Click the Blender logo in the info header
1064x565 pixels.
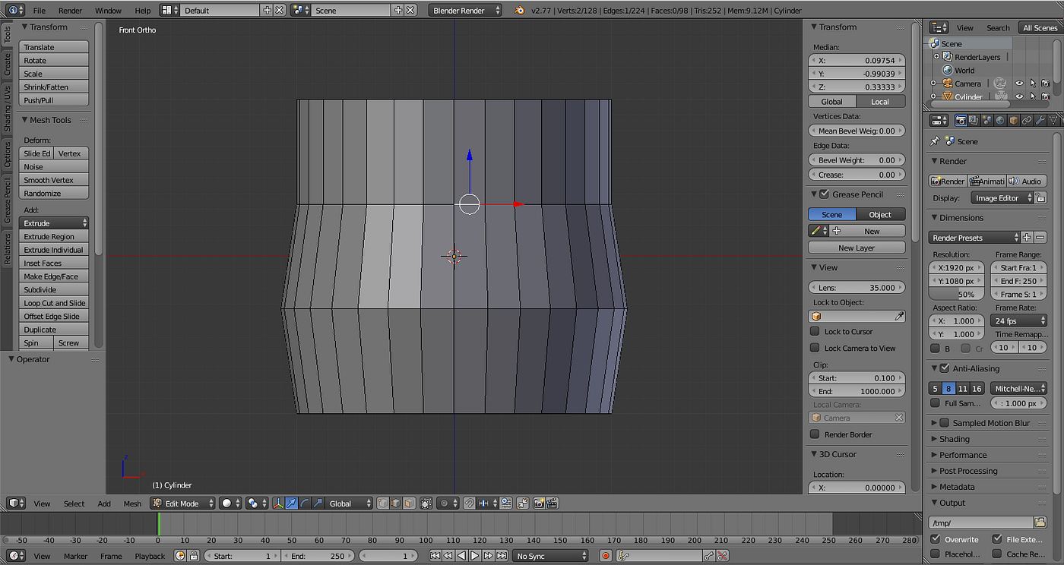519,11
